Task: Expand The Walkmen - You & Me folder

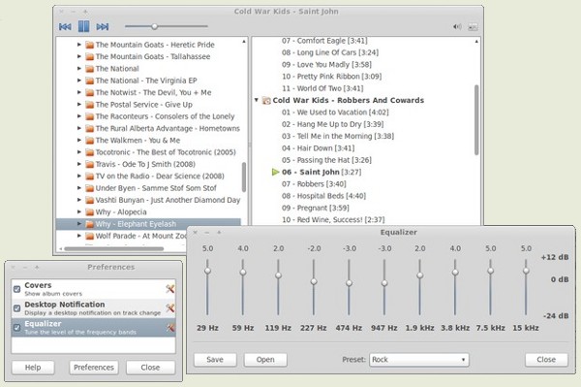Action: click(x=79, y=141)
